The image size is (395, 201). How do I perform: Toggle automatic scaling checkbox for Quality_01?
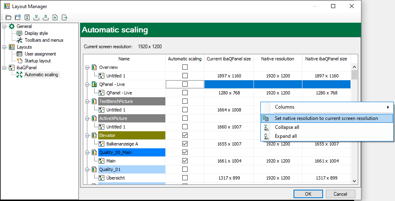click(x=185, y=169)
